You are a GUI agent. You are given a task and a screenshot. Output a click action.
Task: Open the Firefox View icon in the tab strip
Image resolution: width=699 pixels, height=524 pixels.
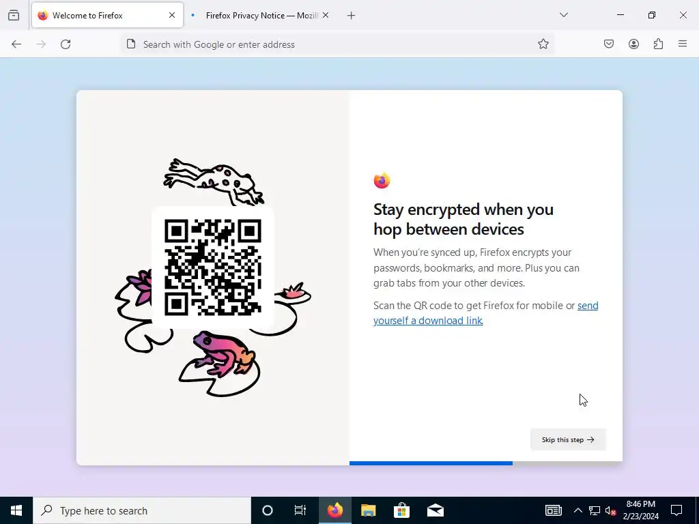[14, 15]
